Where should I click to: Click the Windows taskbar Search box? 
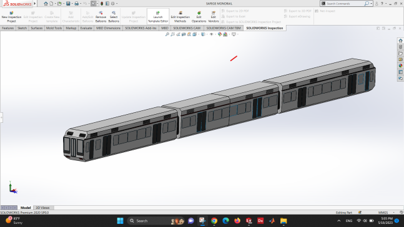tap(156, 221)
